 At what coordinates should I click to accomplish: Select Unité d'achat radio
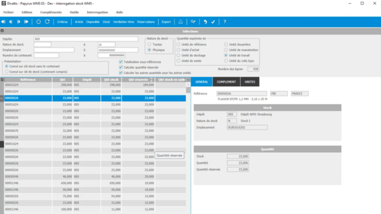point(179,50)
